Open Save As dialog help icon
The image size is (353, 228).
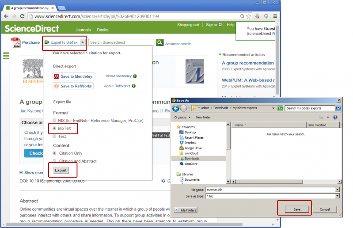[335, 117]
